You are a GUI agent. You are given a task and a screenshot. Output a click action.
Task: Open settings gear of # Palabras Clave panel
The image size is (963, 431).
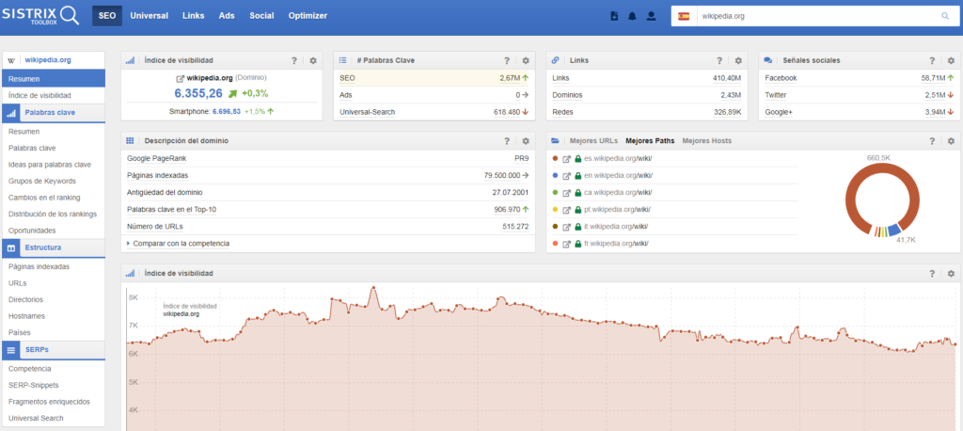click(x=525, y=61)
